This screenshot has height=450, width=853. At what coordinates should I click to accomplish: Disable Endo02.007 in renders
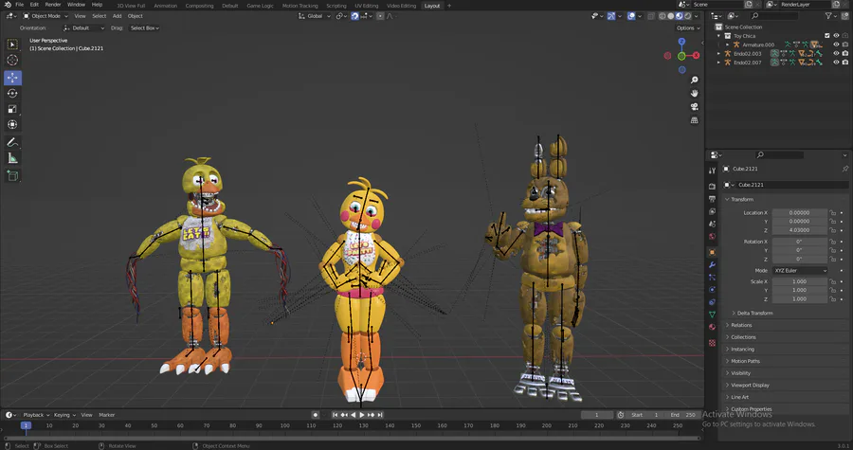tap(845, 62)
